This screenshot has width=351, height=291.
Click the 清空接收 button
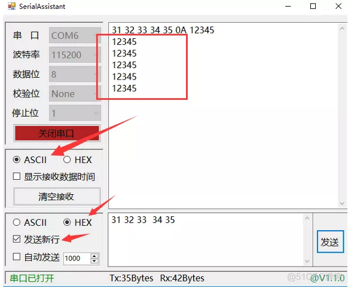tap(57, 197)
